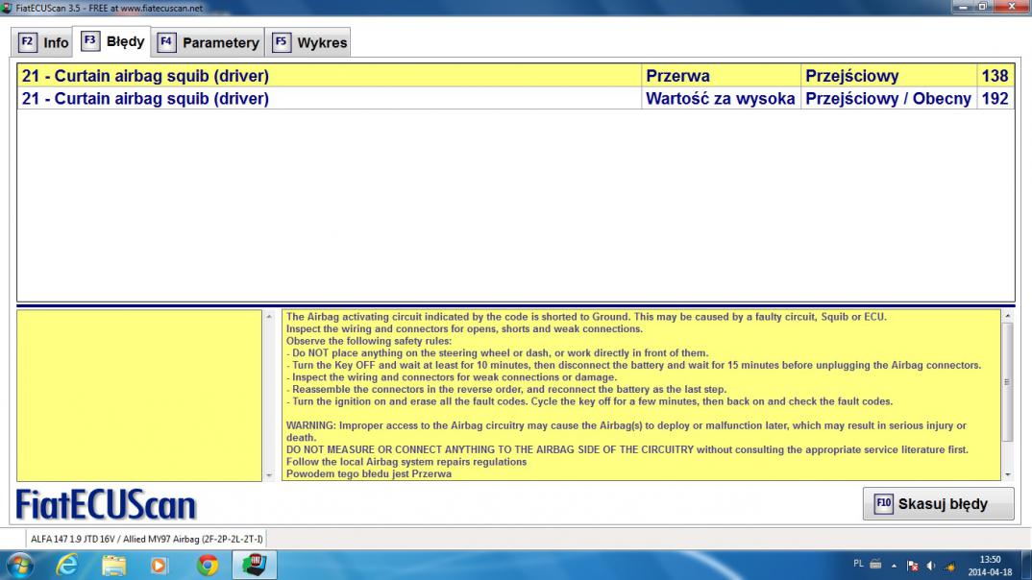The width and height of the screenshot is (1032, 580).
Task: Open the Info tab
Action: pos(43,43)
